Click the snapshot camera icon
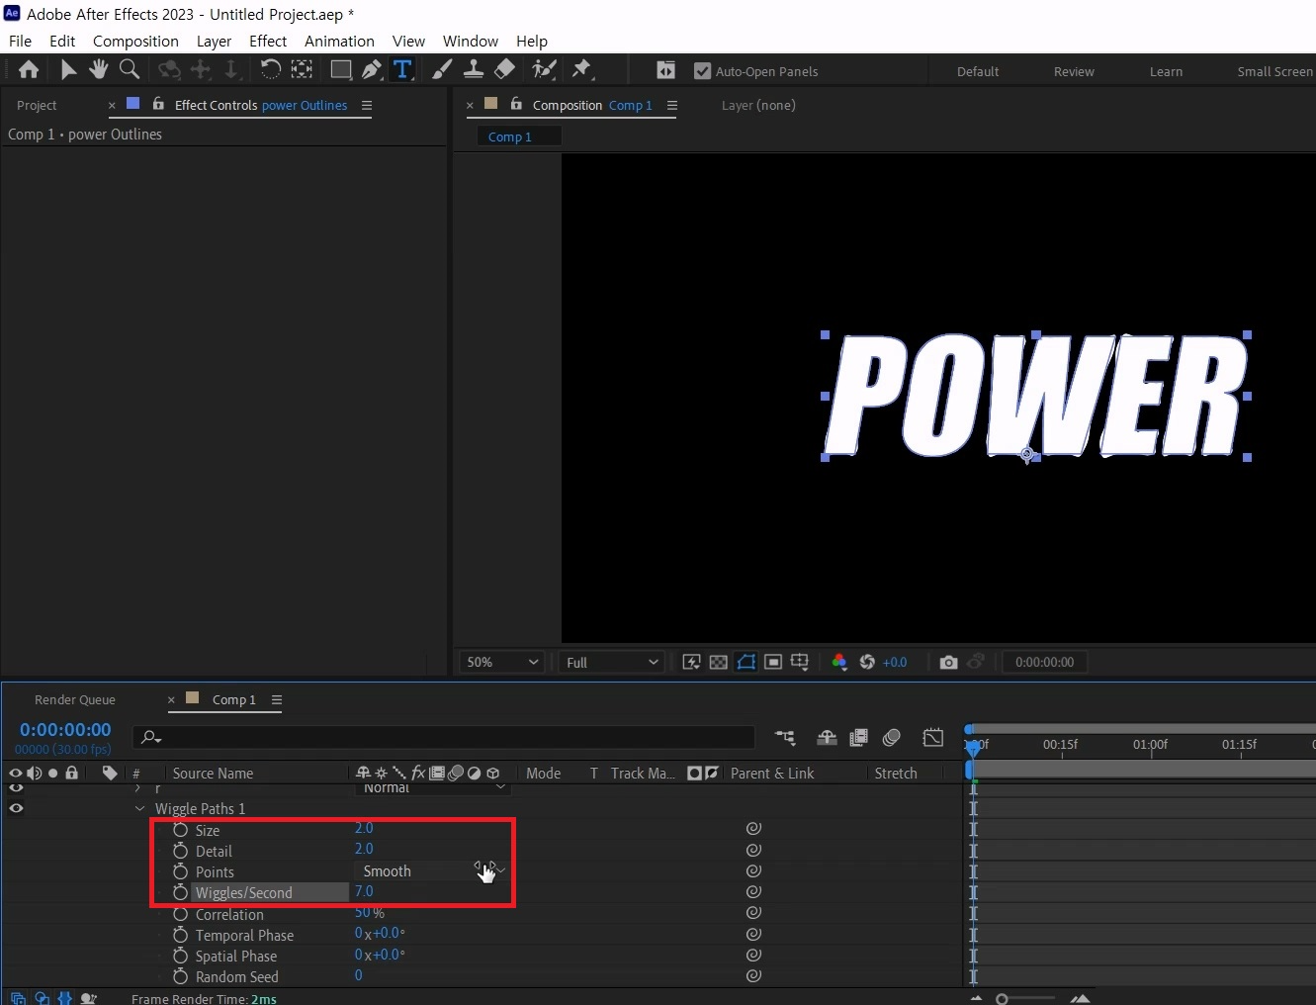Viewport: 1316px width, 1005px height. coord(948,663)
